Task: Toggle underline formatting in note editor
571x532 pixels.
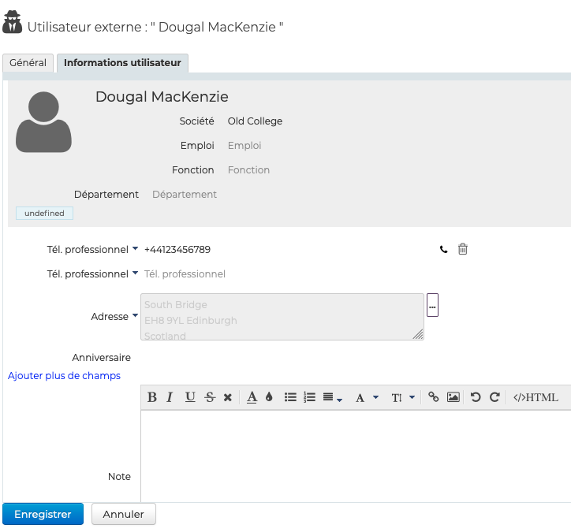Action: (x=190, y=397)
